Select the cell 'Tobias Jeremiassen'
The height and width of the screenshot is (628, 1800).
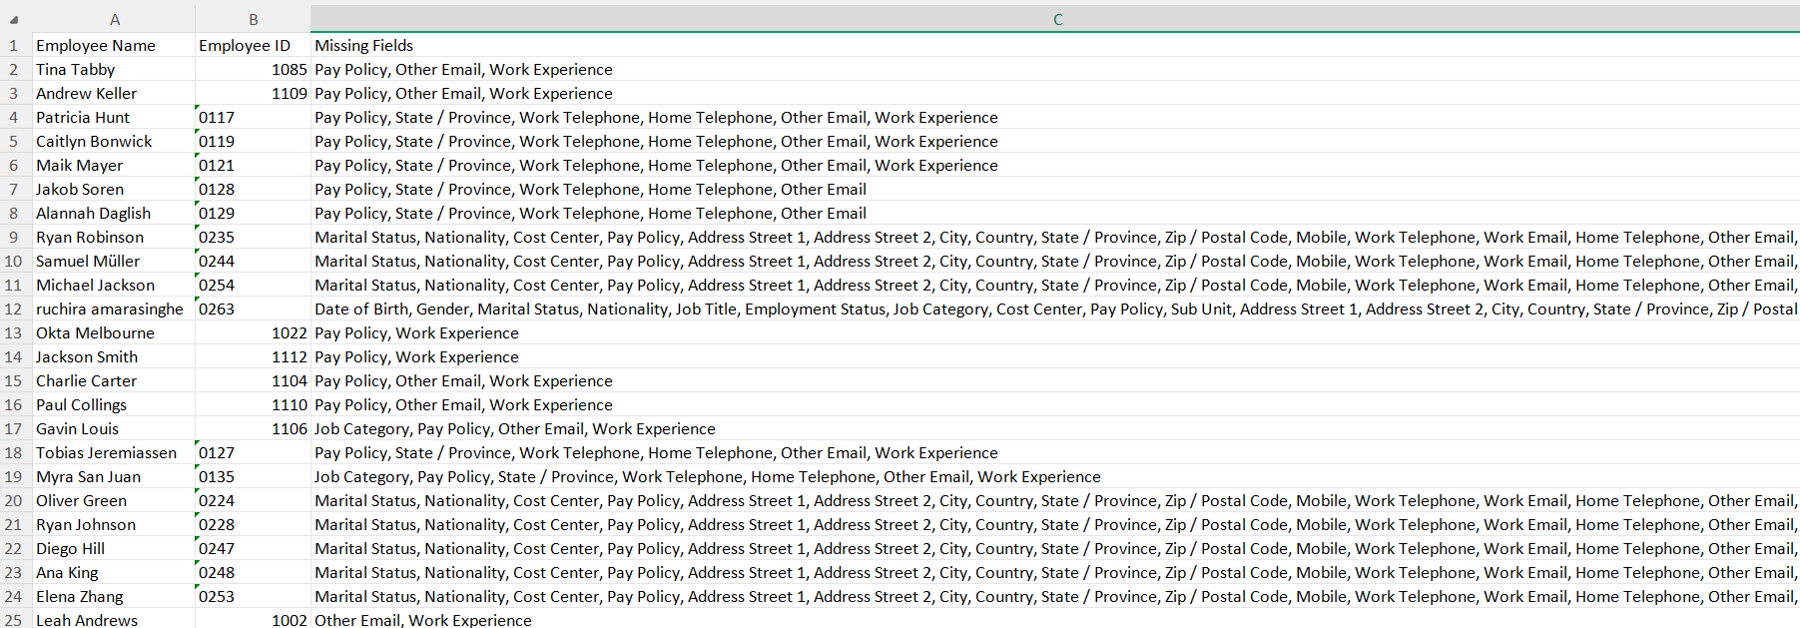point(114,452)
